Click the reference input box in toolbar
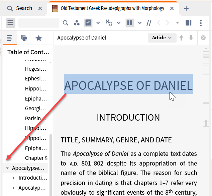 pos(39,23)
